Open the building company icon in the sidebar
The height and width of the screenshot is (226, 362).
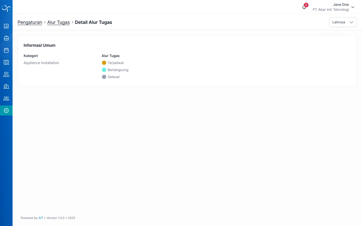[x=6, y=86]
